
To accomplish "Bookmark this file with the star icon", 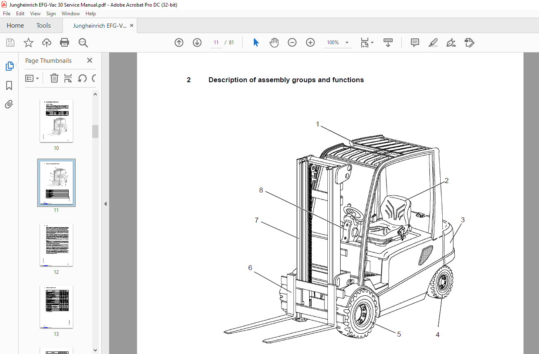I will point(28,43).
